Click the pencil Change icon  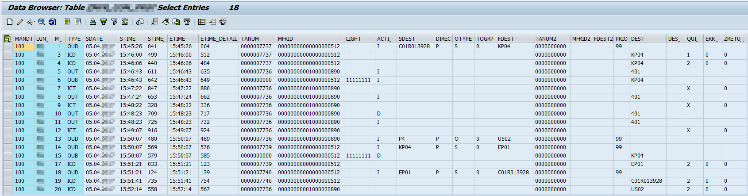pyautogui.click(x=20, y=22)
